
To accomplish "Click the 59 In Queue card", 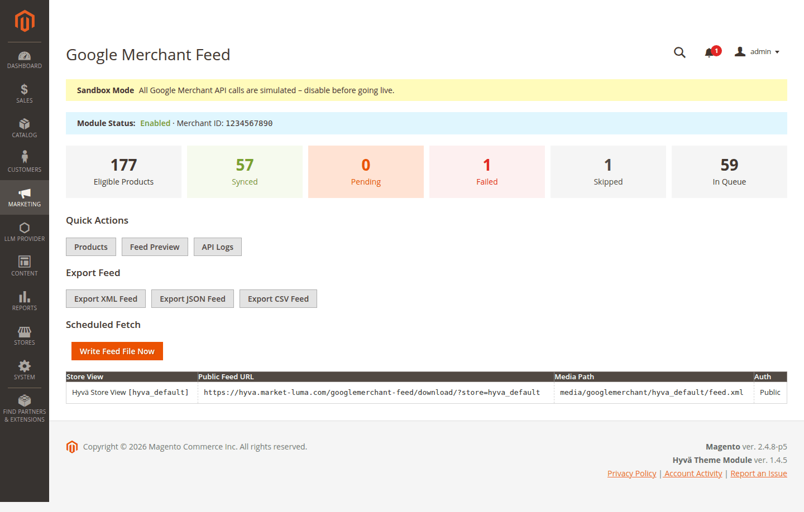I will click(729, 172).
